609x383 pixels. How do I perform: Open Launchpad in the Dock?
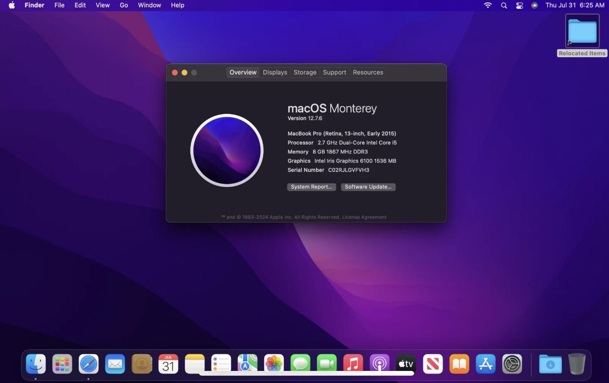(62, 364)
